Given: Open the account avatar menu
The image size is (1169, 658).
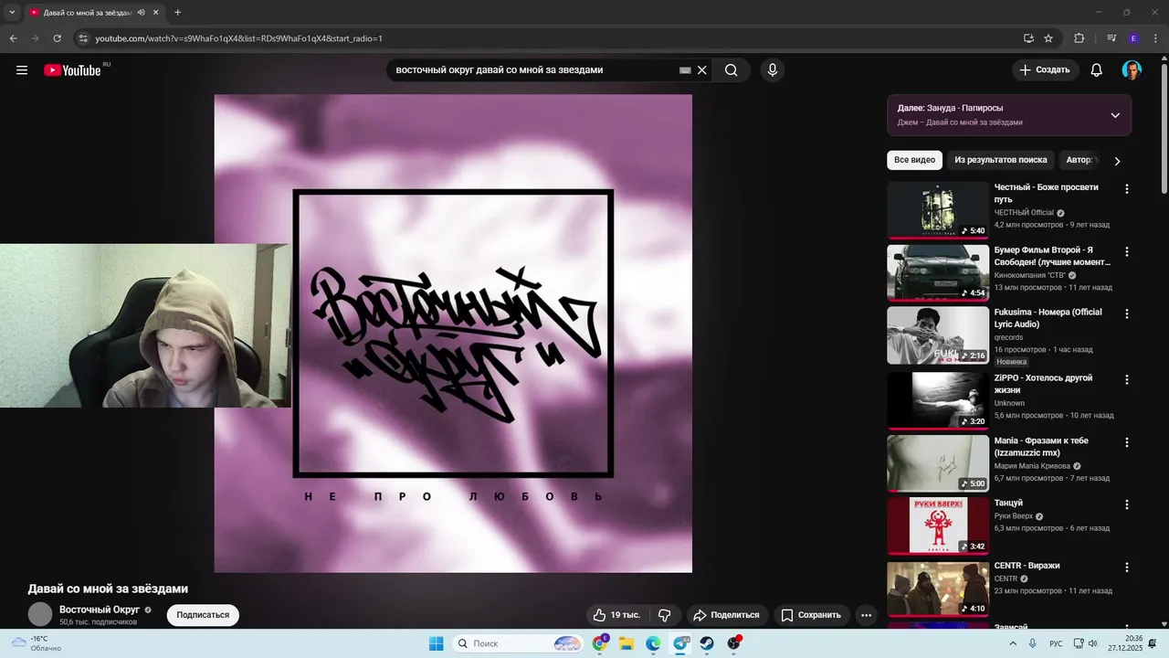Looking at the screenshot, I should pyautogui.click(x=1132, y=70).
